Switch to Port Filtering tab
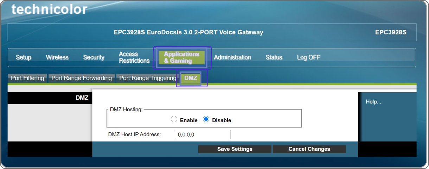This screenshot has width=429, height=169. [27, 78]
